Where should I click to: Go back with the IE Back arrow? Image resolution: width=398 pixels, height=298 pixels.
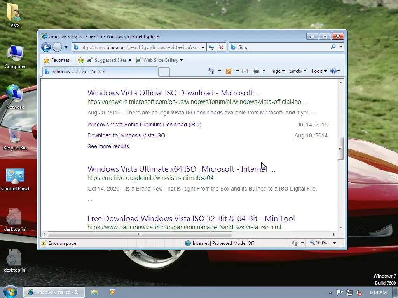click(x=46, y=47)
